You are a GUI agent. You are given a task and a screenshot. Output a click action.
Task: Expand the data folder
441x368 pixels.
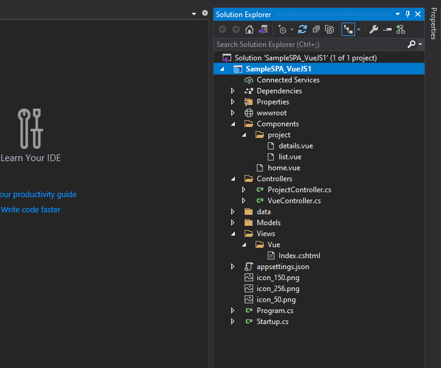[x=232, y=212]
